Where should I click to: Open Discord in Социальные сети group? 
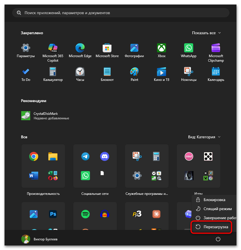tap(104, 156)
